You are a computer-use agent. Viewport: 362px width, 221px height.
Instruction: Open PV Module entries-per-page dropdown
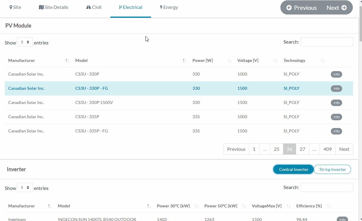coord(25,42)
